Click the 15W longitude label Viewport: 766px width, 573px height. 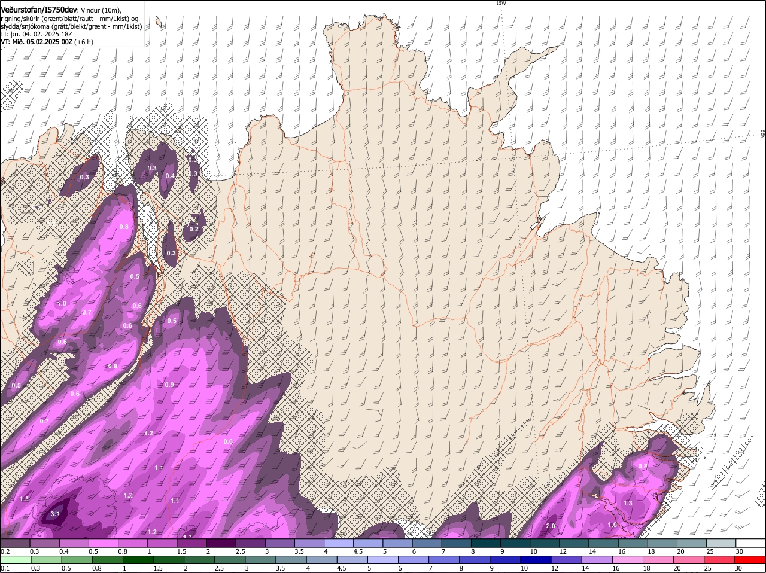tap(501, 3)
